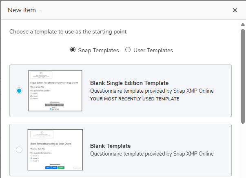Screen dimensions: 246x178
Task: Close the New item dialog
Action: pyautogui.click(x=235, y=10)
